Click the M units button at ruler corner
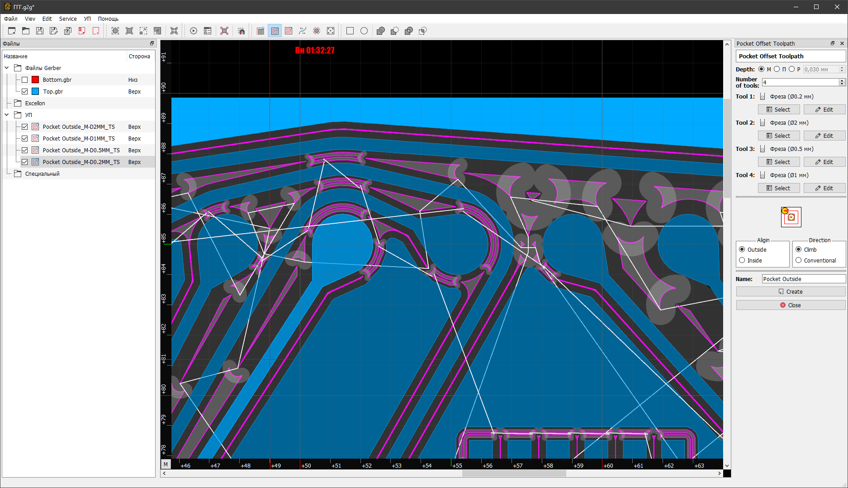 click(166, 464)
